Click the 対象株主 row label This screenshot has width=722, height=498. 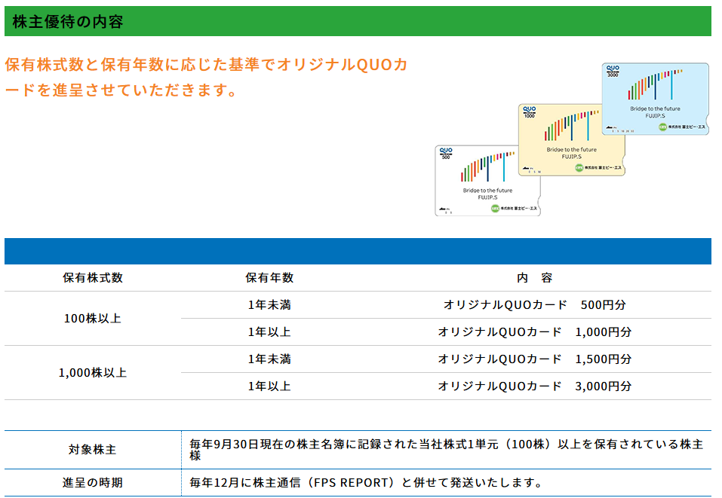[93, 450]
